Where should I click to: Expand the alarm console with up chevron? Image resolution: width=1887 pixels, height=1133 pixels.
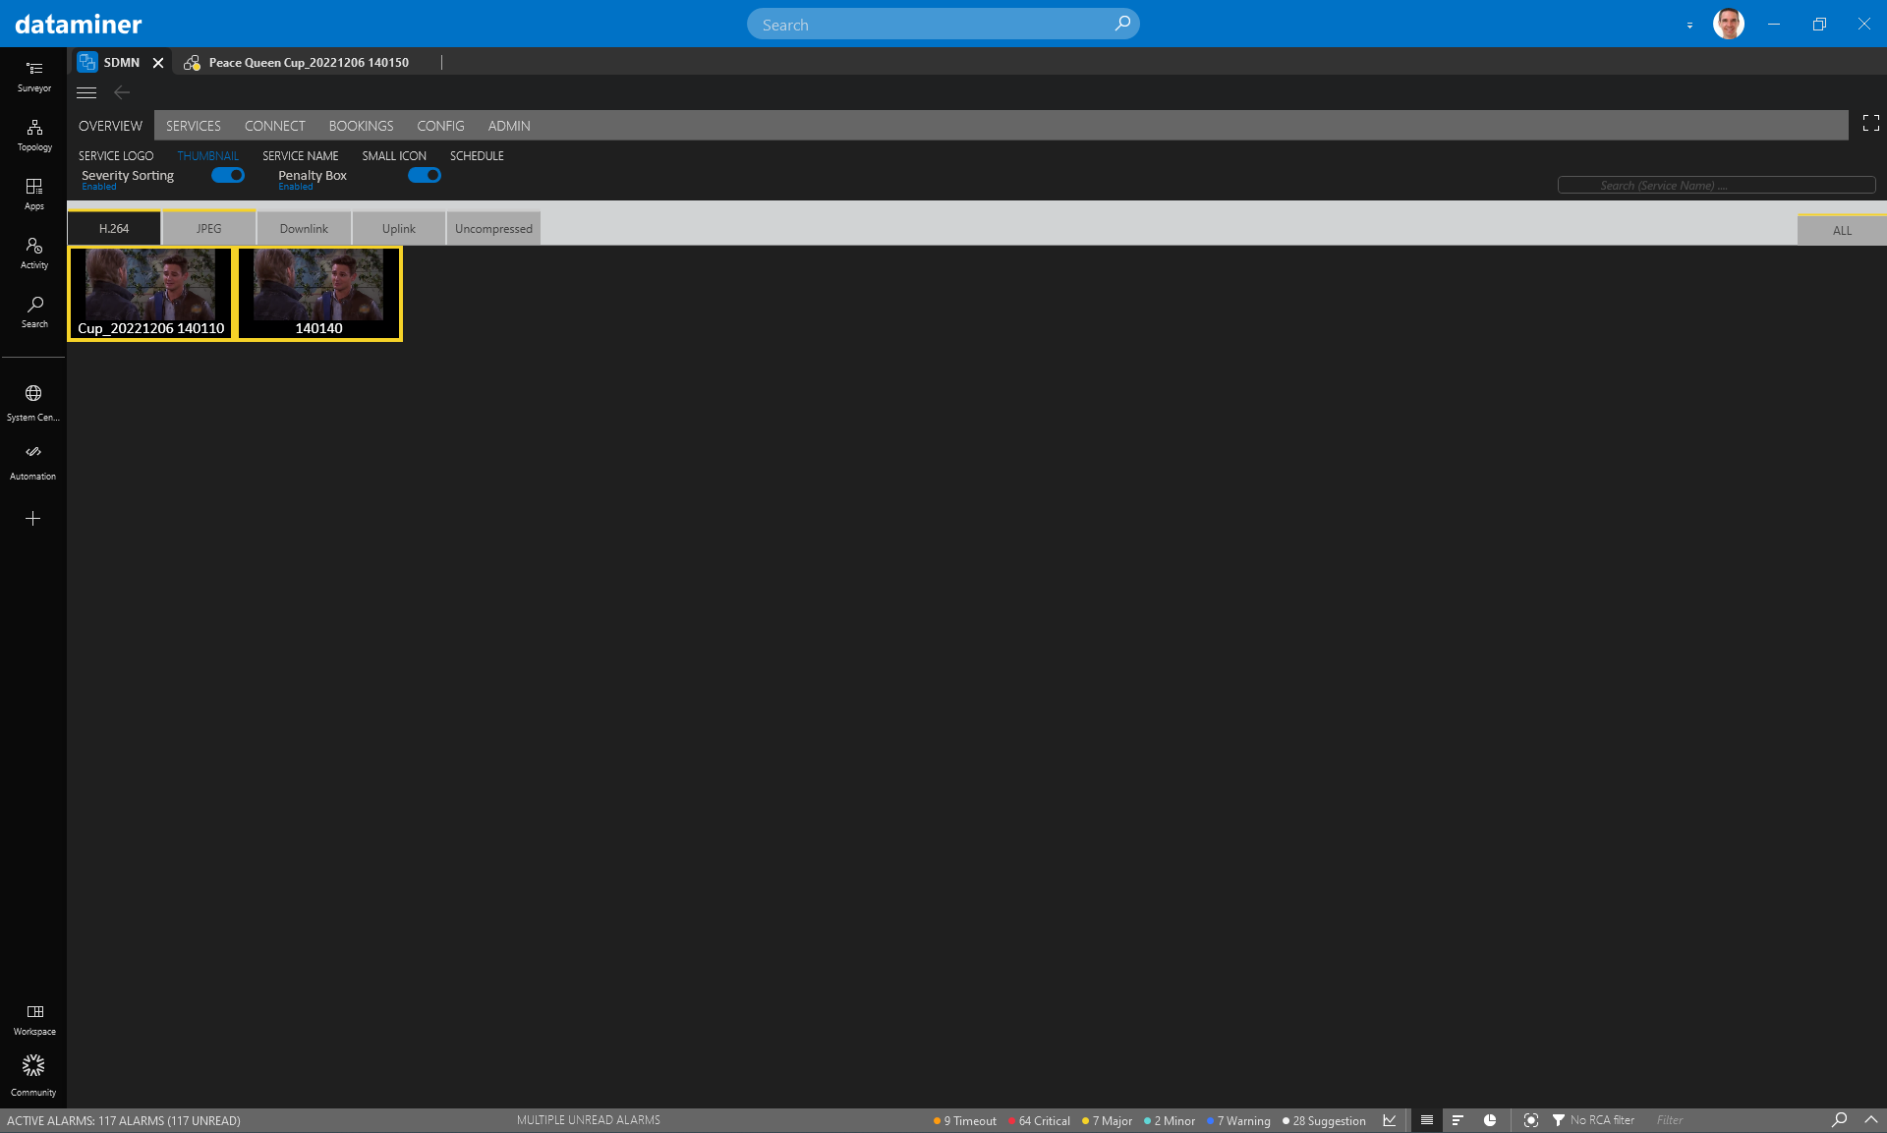pyautogui.click(x=1870, y=1120)
